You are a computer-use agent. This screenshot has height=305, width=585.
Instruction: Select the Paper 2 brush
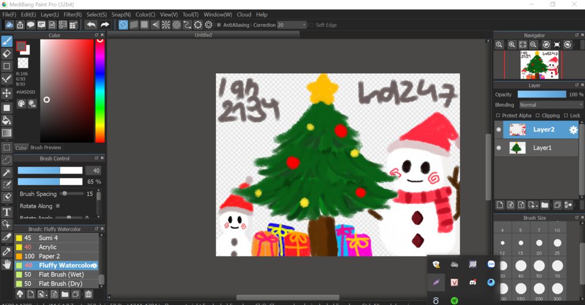[x=57, y=256]
